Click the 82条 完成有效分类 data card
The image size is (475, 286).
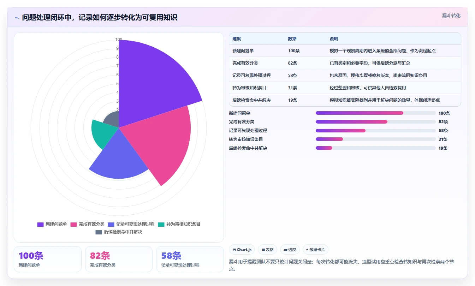click(x=119, y=259)
